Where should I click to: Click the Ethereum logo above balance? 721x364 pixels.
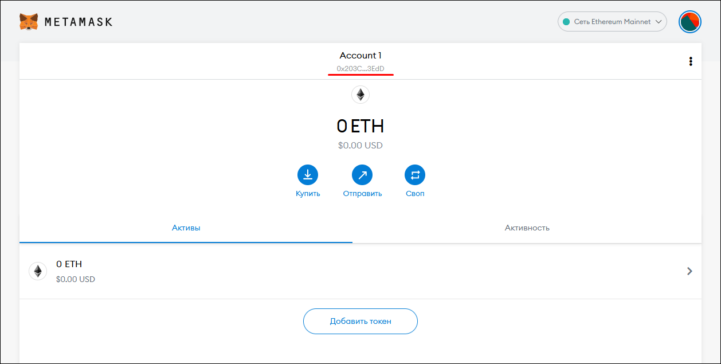[x=360, y=95]
